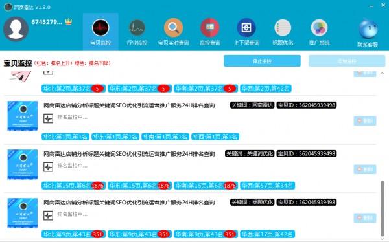Screen dimensions: 389x242
Task: Open rank chart icon for 标题优化 keyword row
Action: pyautogui.click(x=49, y=215)
